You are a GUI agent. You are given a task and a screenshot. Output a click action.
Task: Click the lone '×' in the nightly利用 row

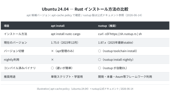(x=52, y=60)
